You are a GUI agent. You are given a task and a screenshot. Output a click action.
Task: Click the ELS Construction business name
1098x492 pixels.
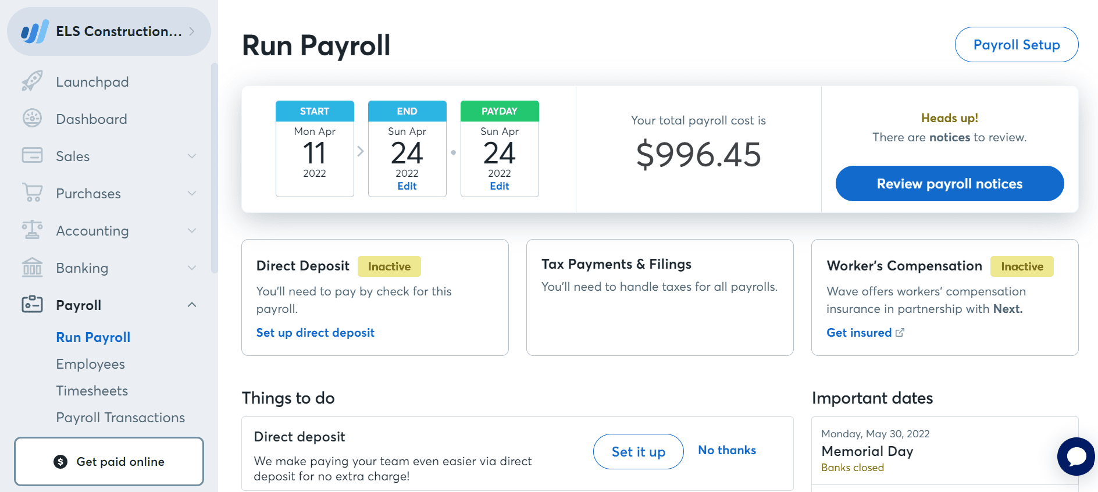(119, 31)
